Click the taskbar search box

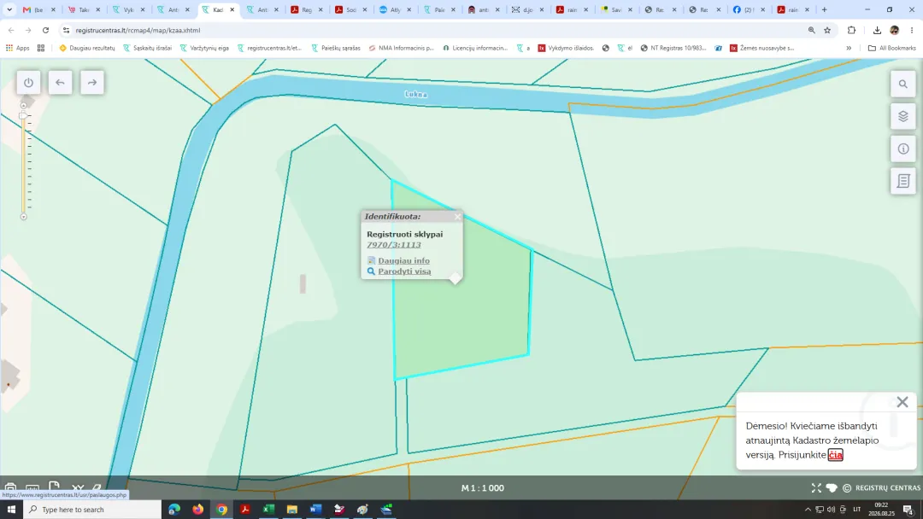coord(92,509)
